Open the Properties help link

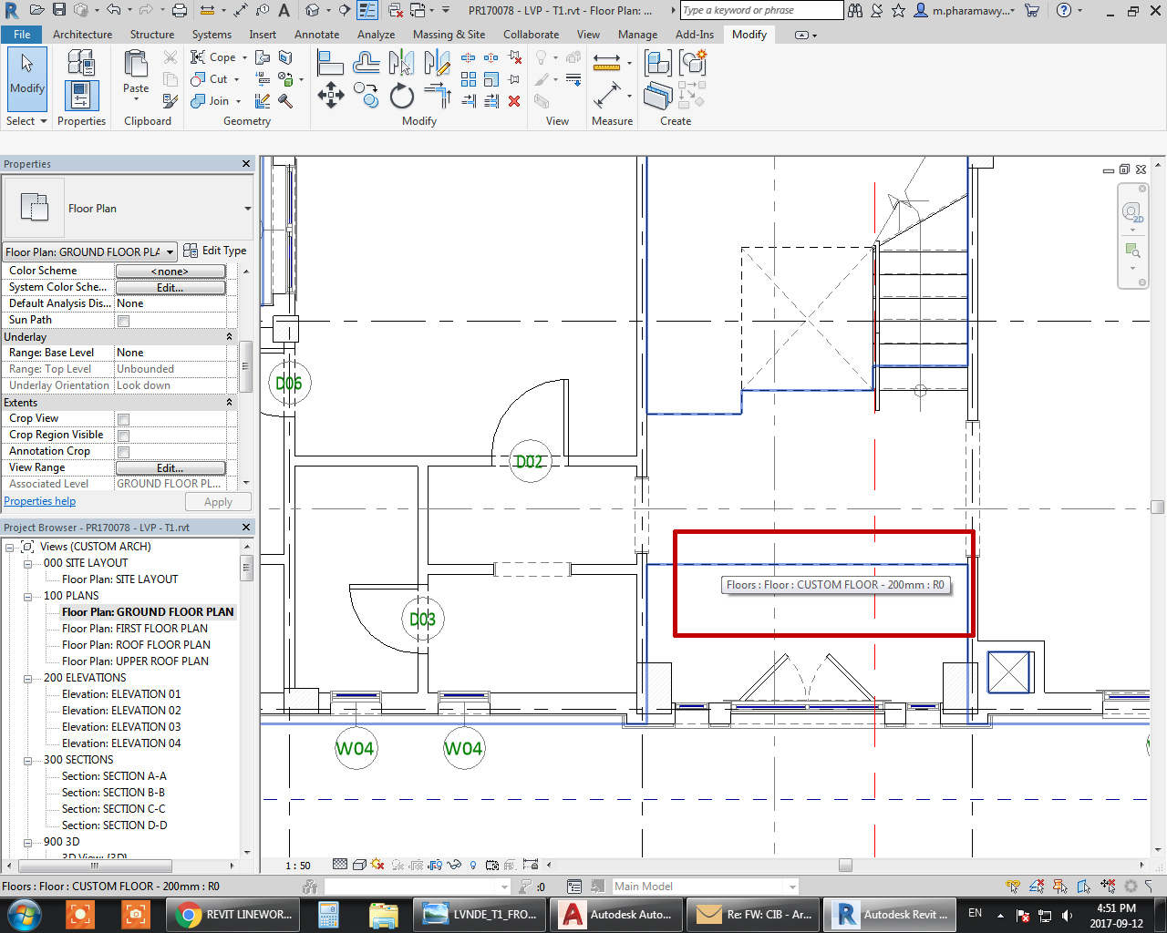point(40,501)
